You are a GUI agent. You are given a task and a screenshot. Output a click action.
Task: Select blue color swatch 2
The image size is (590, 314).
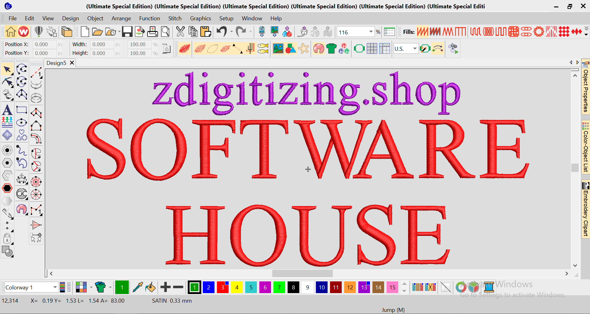[x=208, y=287]
